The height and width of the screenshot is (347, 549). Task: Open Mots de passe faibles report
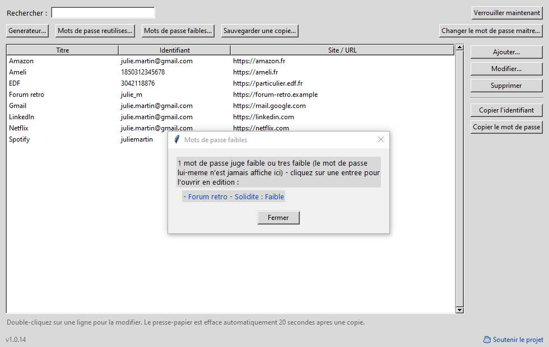point(178,31)
